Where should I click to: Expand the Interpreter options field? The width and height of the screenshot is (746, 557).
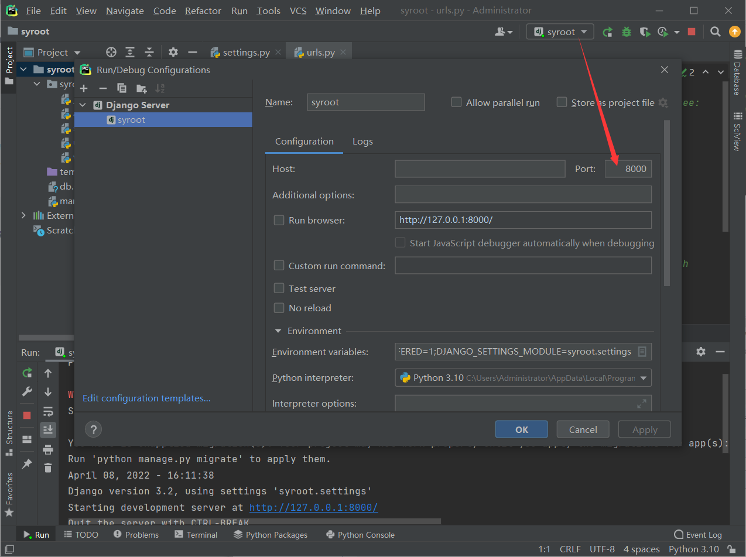click(642, 404)
